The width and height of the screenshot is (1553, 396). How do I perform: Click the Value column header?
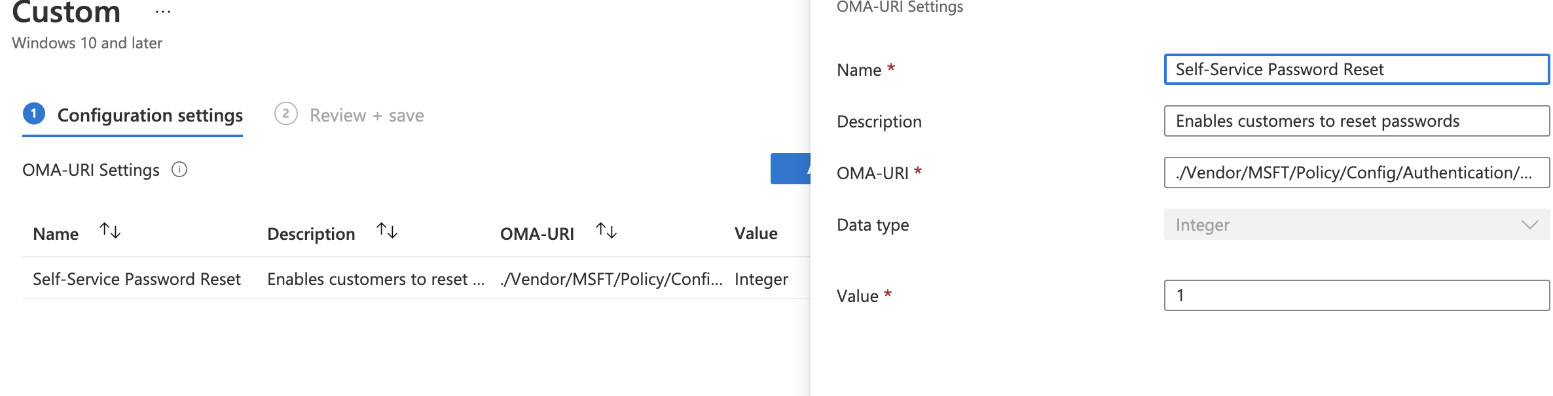[x=756, y=233]
